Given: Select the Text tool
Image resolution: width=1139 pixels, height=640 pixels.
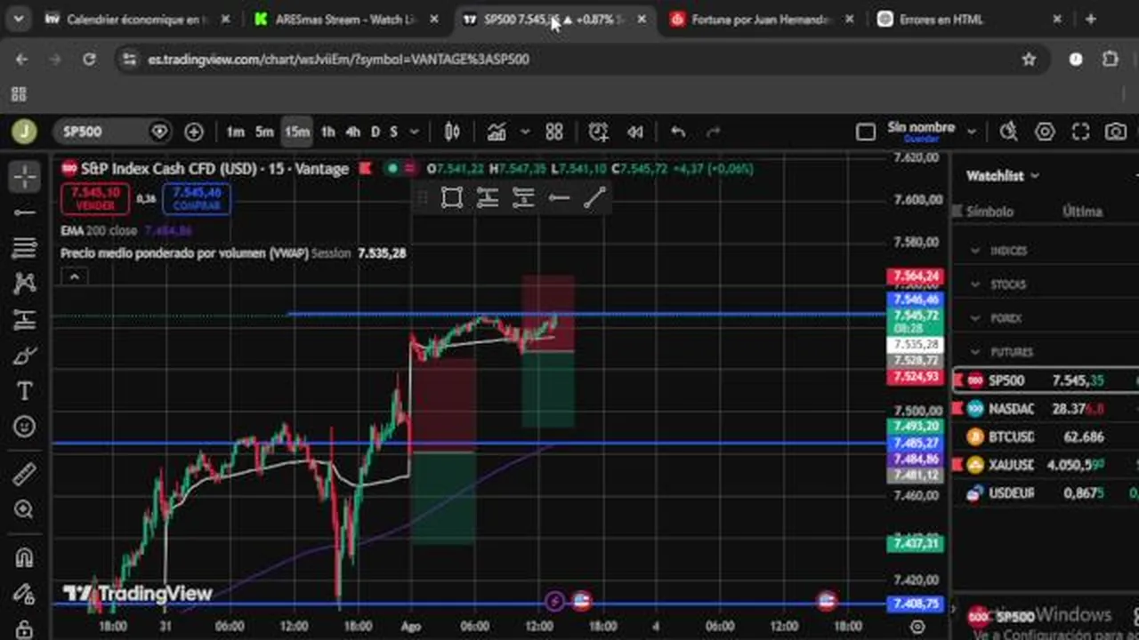Looking at the screenshot, I should pos(25,391).
